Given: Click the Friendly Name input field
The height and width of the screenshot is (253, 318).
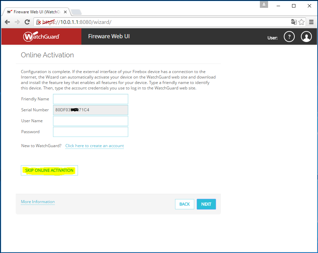Looking at the screenshot, I should [x=90, y=99].
